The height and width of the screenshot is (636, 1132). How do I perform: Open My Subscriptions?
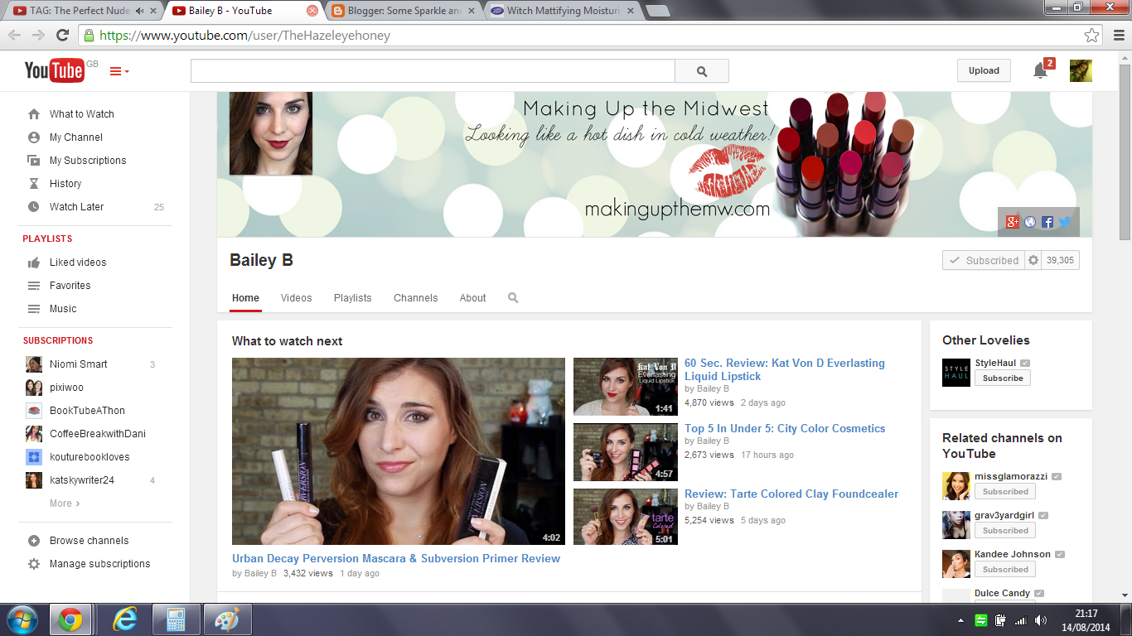click(x=88, y=161)
